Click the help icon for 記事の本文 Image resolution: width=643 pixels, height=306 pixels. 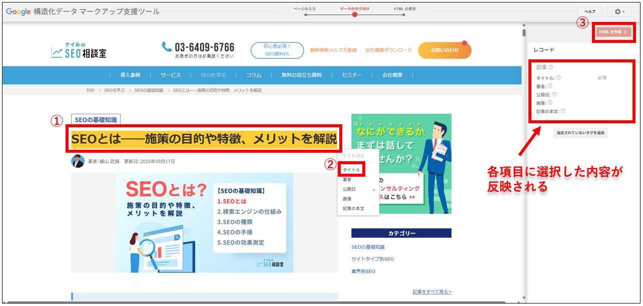pyautogui.click(x=562, y=110)
